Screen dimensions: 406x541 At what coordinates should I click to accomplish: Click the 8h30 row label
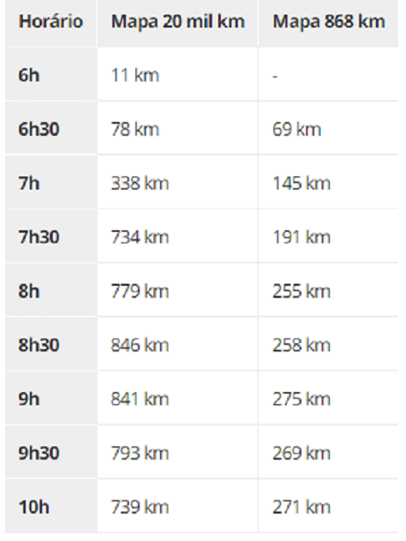click(x=39, y=345)
